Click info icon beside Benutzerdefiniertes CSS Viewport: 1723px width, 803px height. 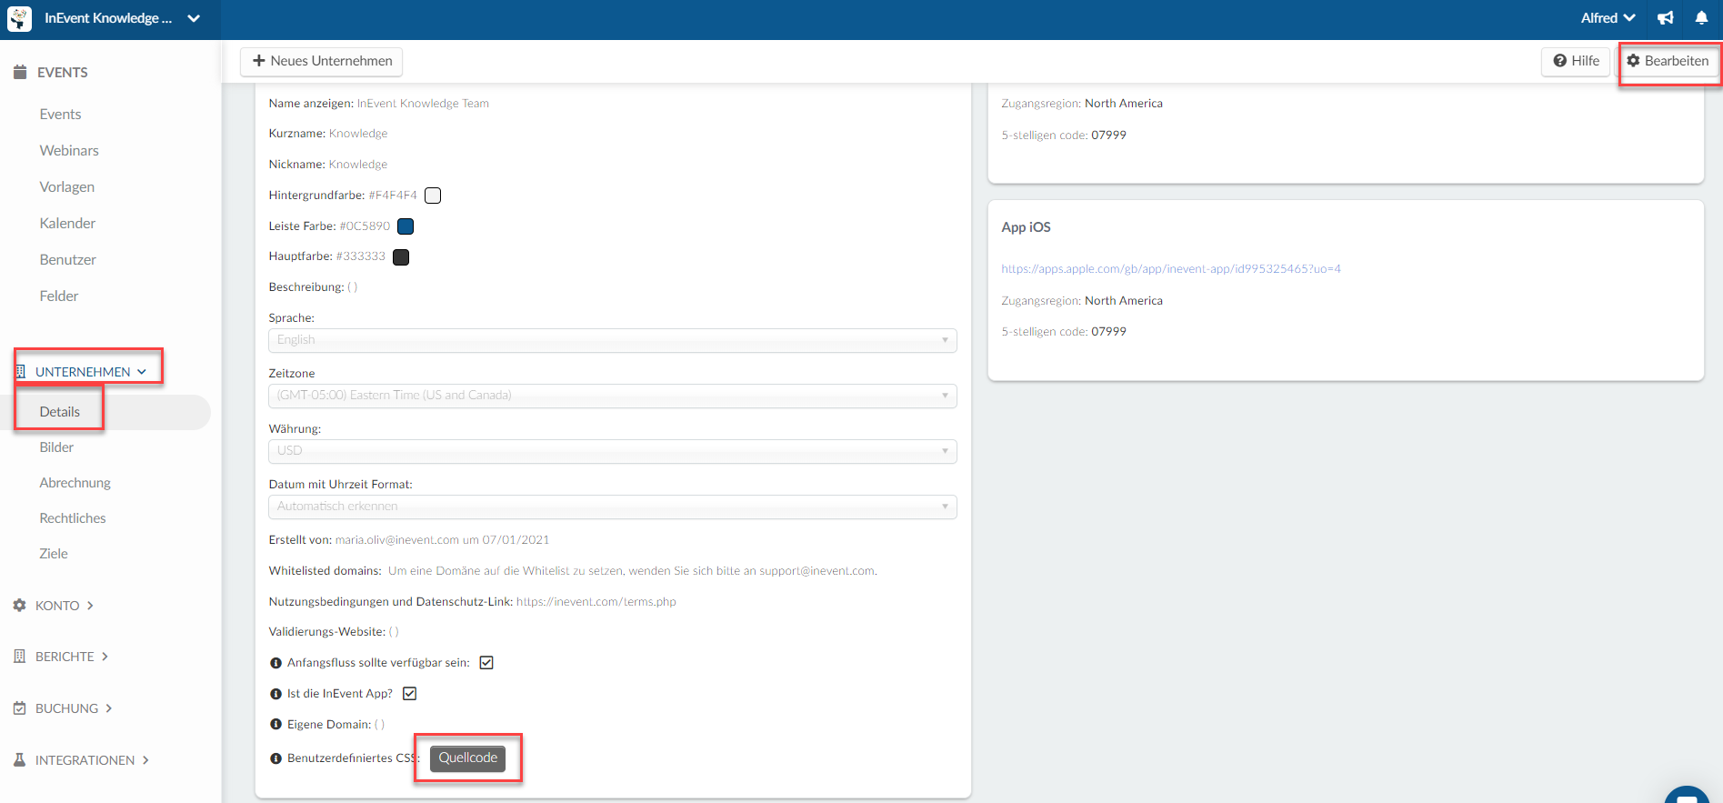pyautogui.click(x=275, y=758)
